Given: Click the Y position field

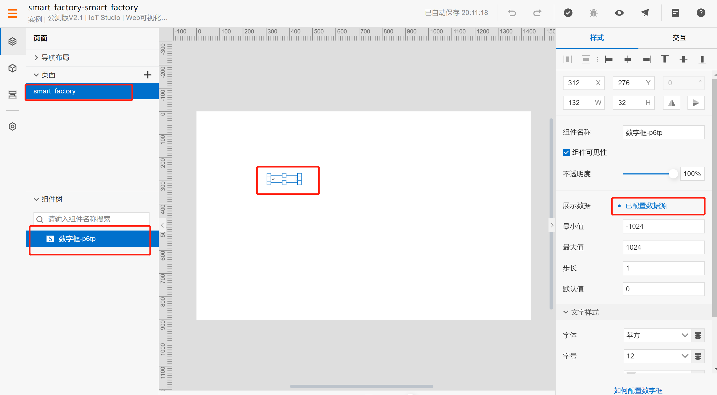Looking at the screenshot, I should (x=633, y=83).
